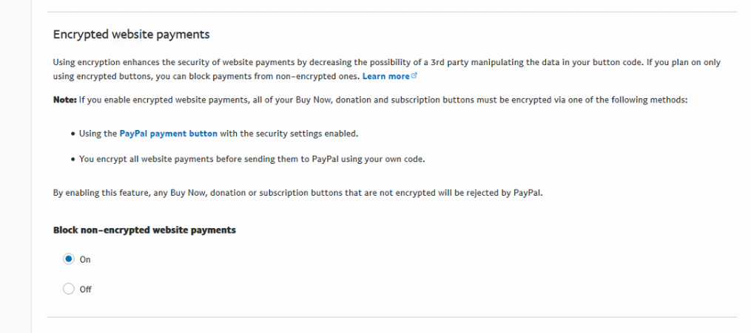Screen dimensions: 751x333
Task: Click the bullet dot before "Using the PayPal"
Action: [72, 134]
